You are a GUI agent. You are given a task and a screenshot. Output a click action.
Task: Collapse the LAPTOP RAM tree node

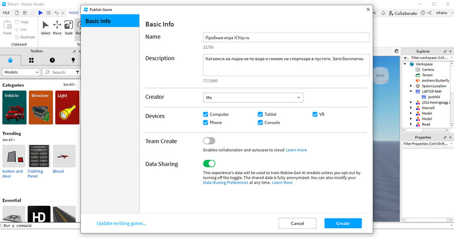pyautogui.click(x=411, y=91)
